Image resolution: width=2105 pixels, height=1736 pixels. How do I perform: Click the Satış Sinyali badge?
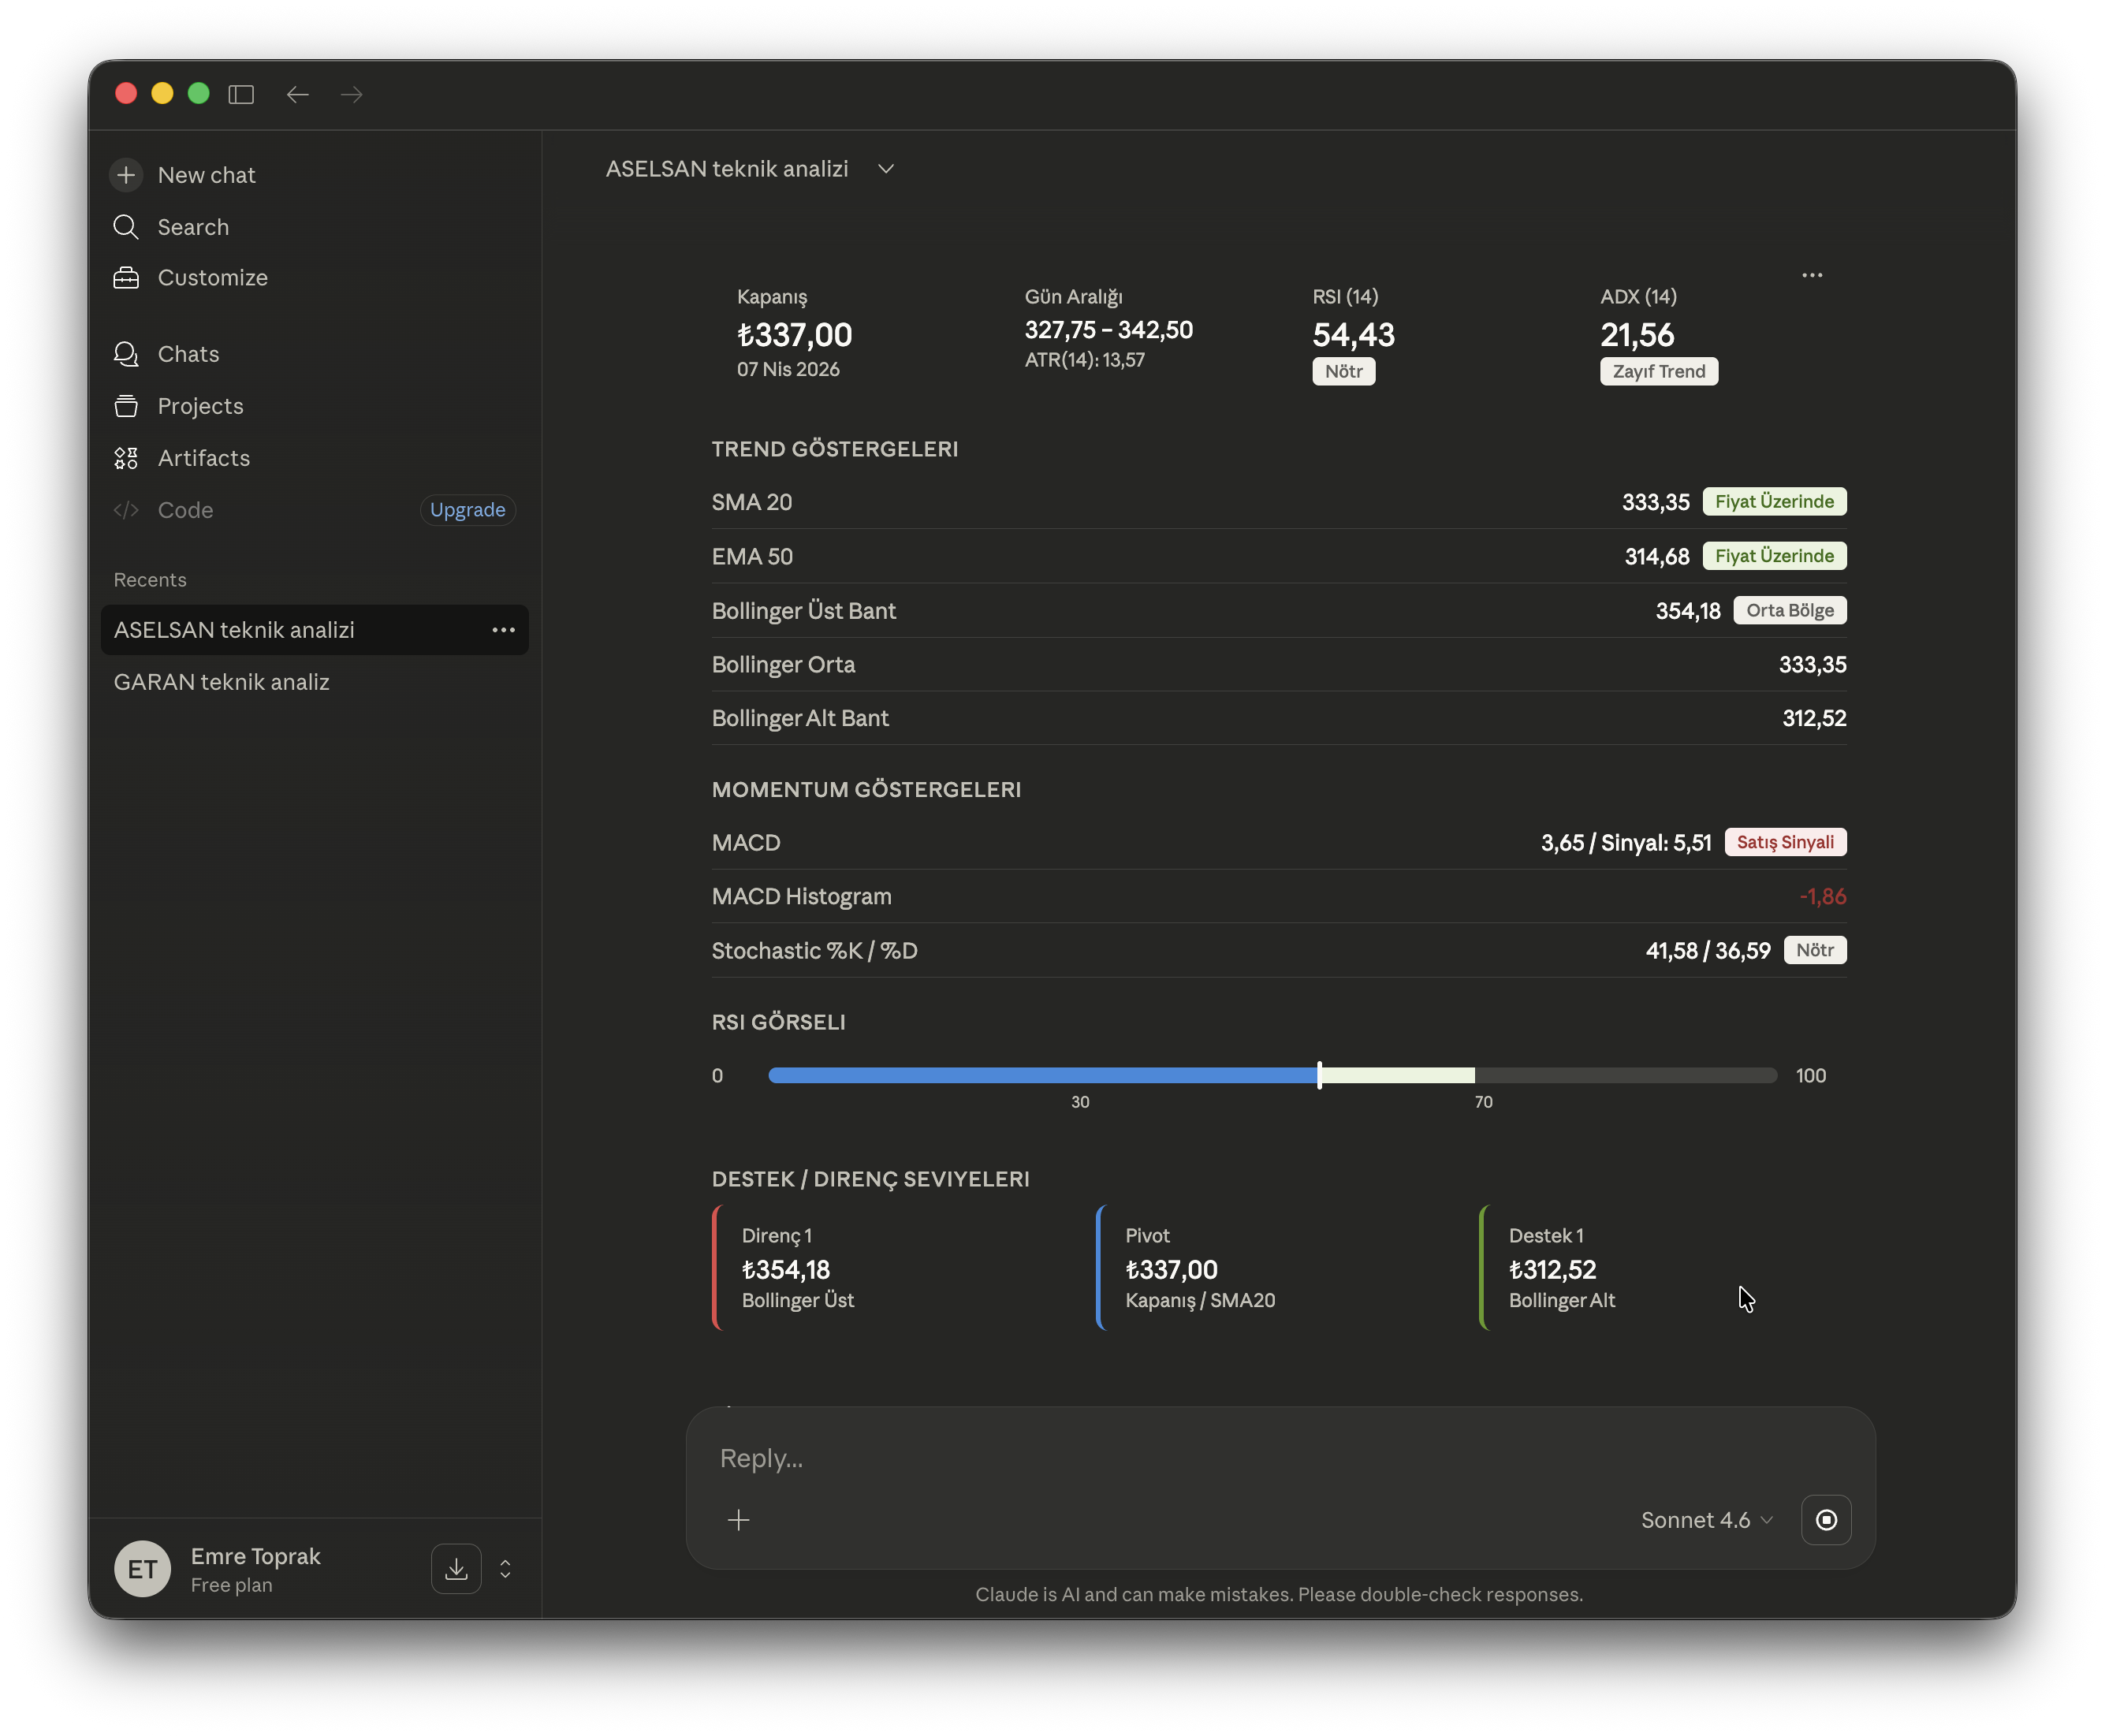[1785, 842]
